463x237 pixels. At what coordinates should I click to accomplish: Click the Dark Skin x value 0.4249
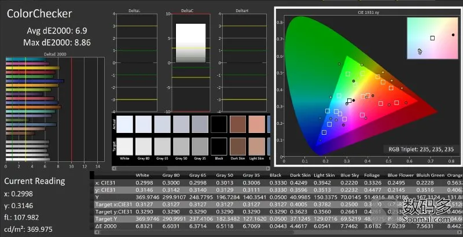299,183
